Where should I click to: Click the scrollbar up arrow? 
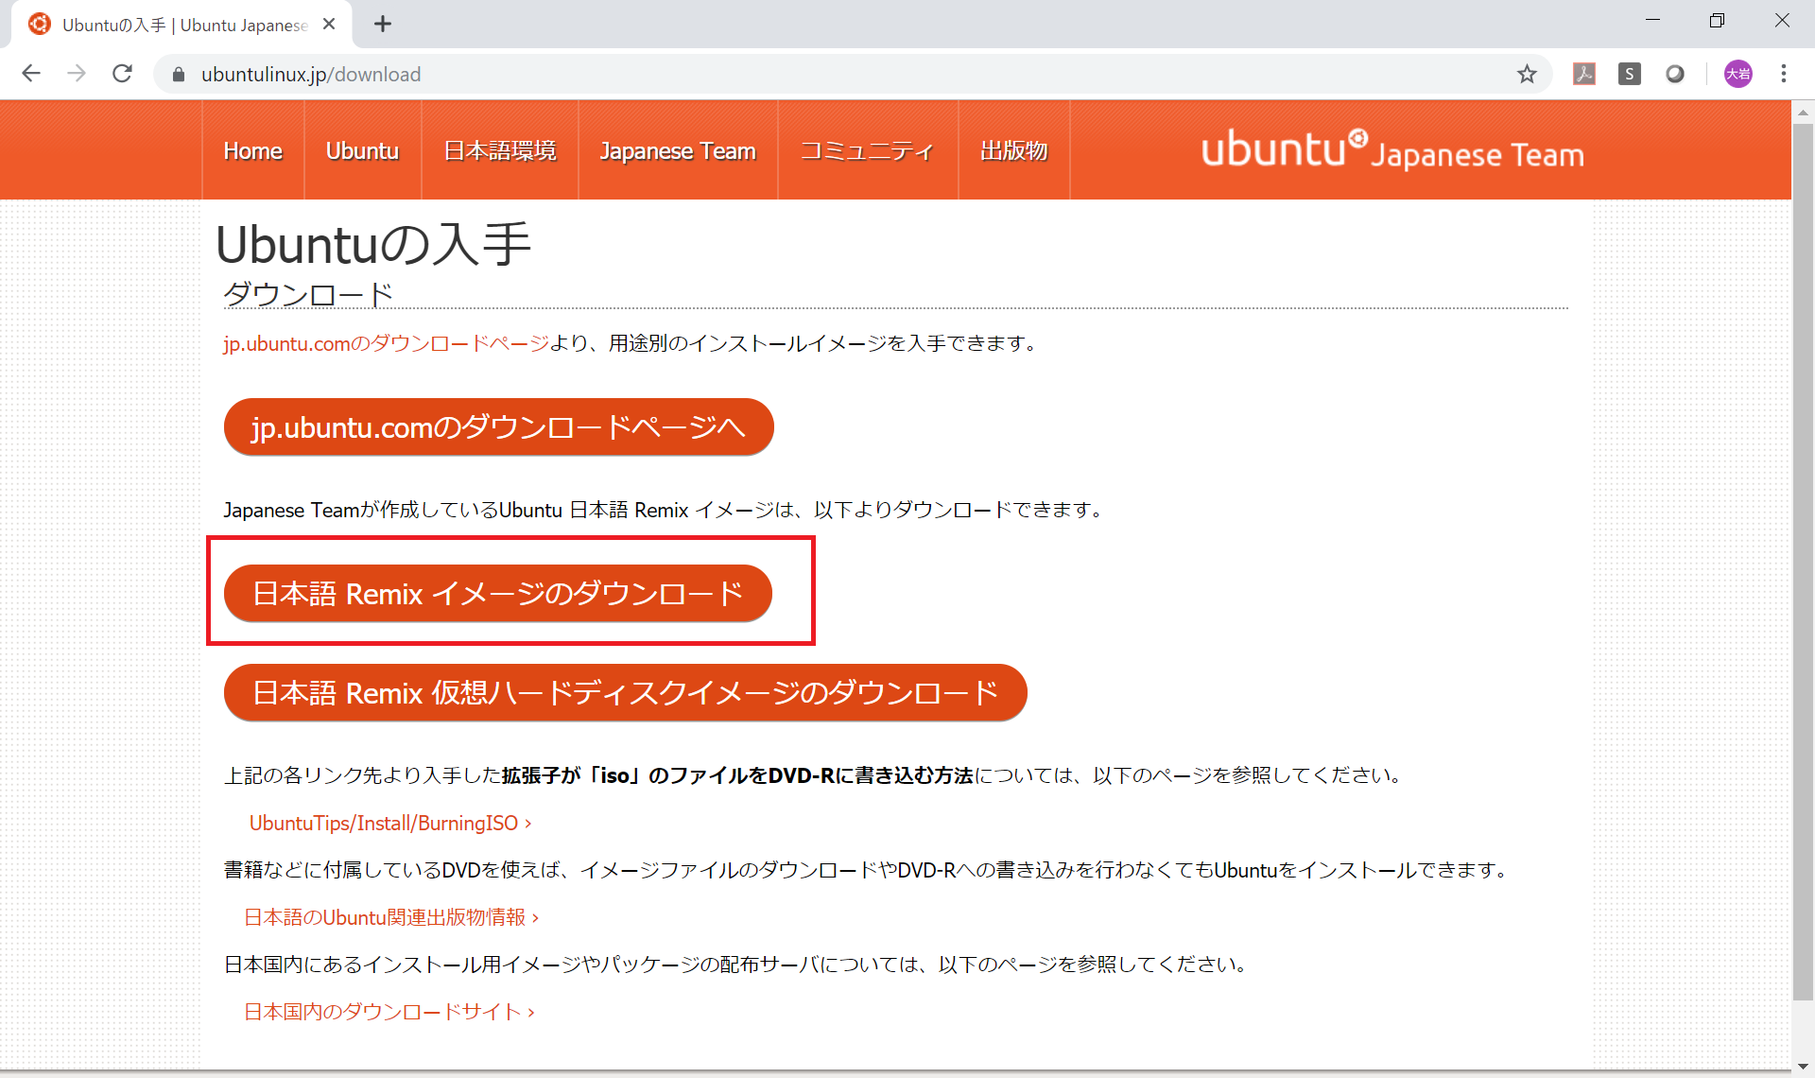point(1803,111)
